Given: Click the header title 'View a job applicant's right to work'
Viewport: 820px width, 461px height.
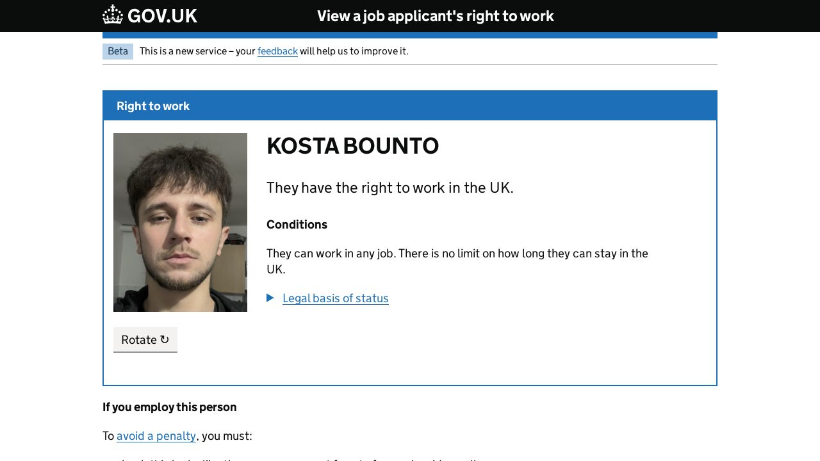Looking at the screenshot, I should click(436, 16).
